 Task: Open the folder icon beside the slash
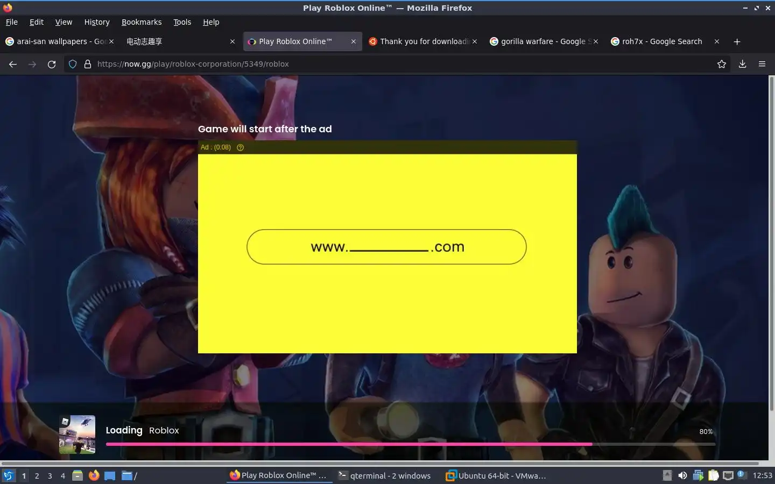tap(126, 475)
